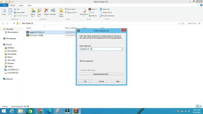Go up one folder level arrow

14,23
